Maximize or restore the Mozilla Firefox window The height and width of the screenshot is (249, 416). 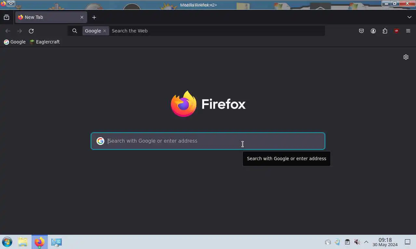coord(395,4)
